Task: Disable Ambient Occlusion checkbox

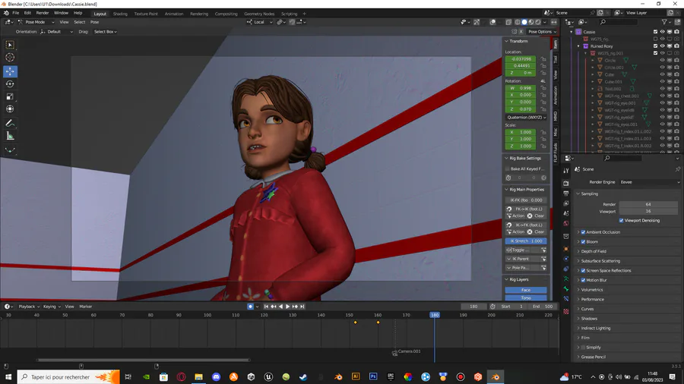Action: pyautogui.click(x=583, y=232)
